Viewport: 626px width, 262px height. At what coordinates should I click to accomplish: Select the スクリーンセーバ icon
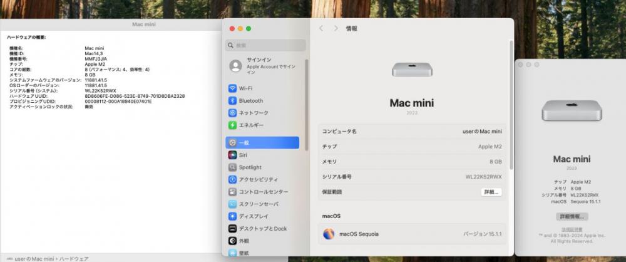232,204
